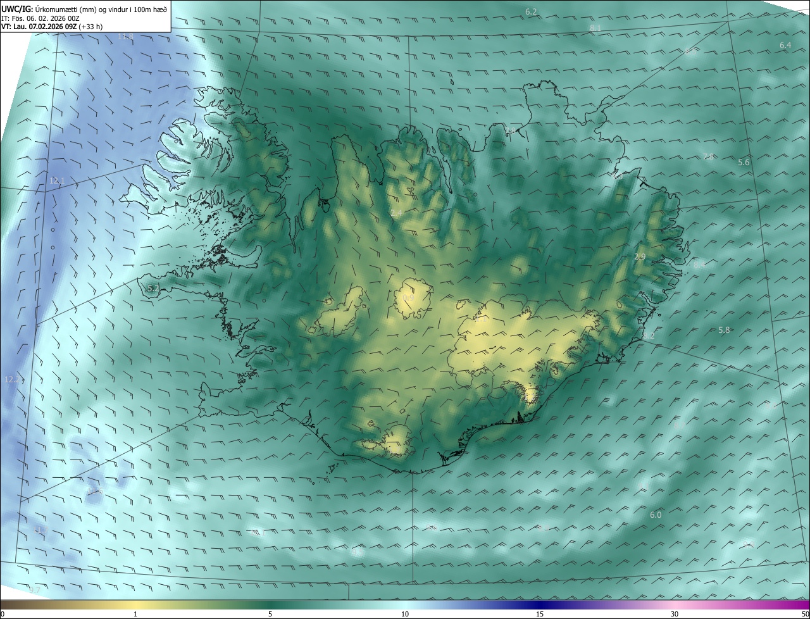The width and height of the screenshot is (810, 619).
Task: Click the color scale tick label "10"
Action: pyautogui.click(x=405, y=614)
